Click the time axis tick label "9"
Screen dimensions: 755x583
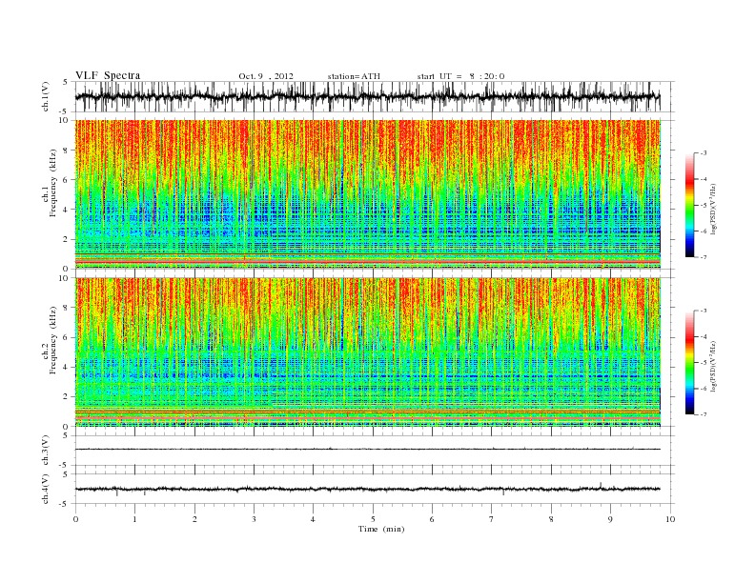[x=610, y=519]
